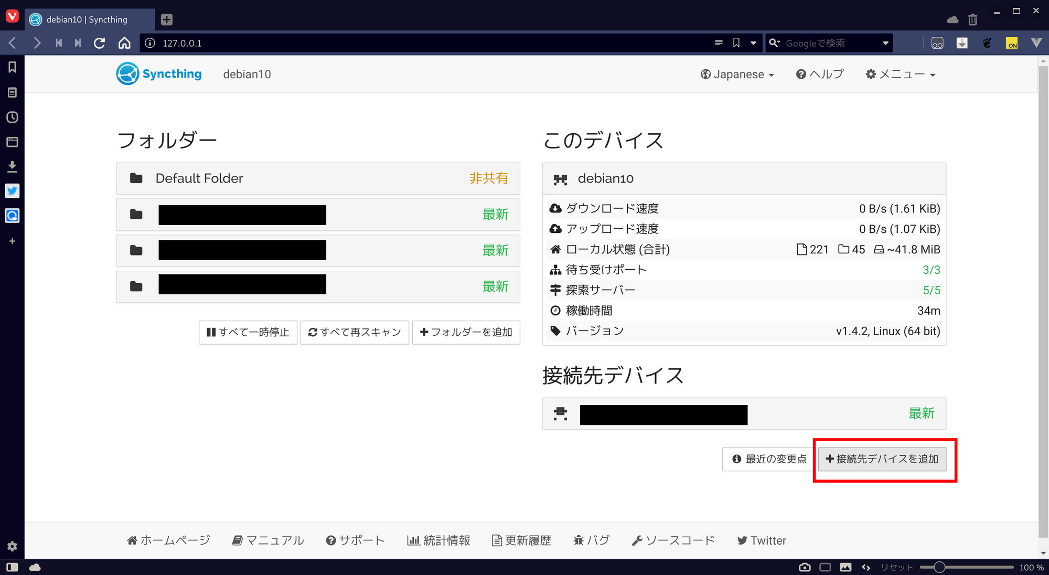
Task: Reload the current page
Action: click(99, 43)
